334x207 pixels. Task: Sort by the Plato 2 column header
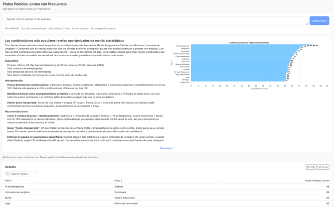118,181
